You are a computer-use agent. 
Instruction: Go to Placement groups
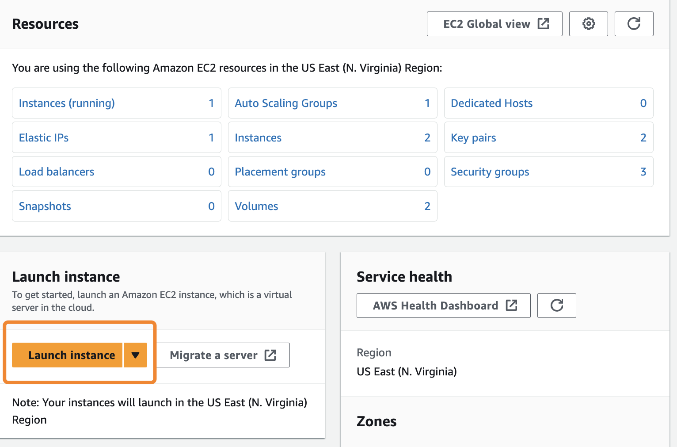point(280,172)
